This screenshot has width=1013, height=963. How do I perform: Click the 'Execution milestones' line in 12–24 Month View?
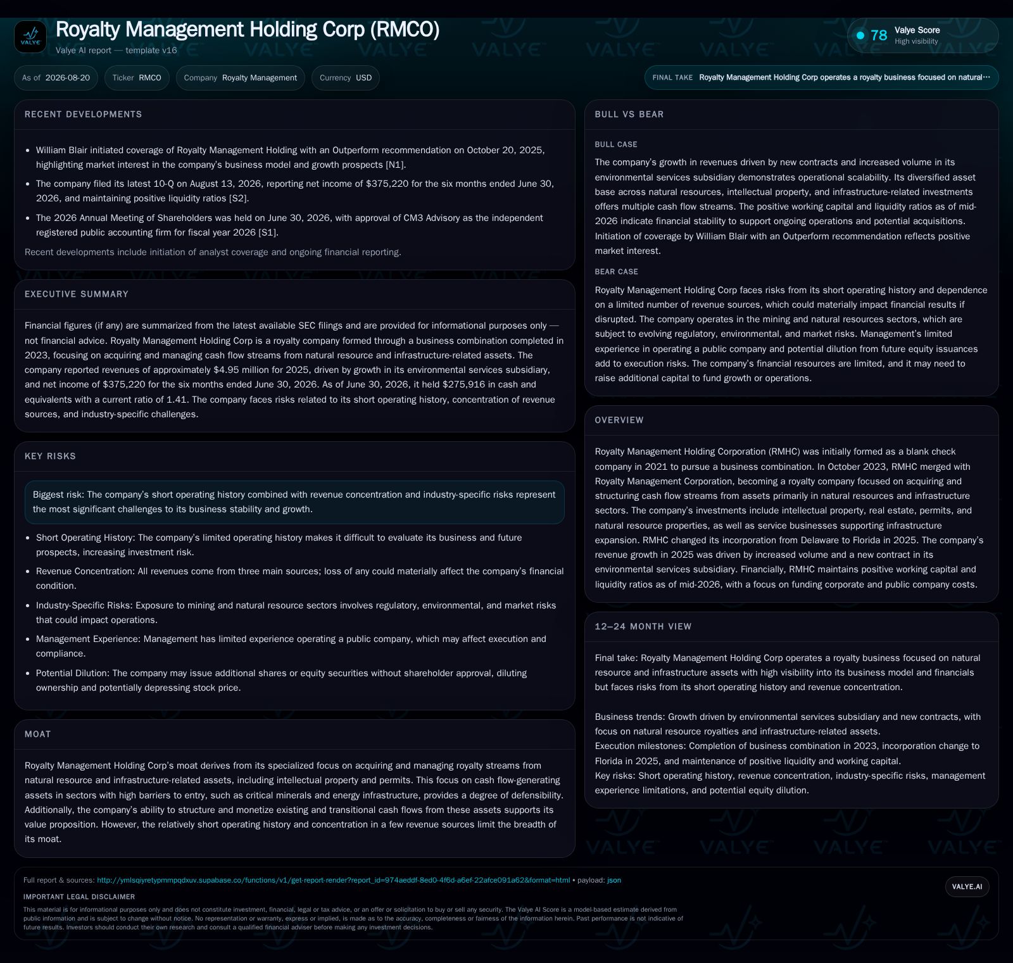click(x=787, y=753)
